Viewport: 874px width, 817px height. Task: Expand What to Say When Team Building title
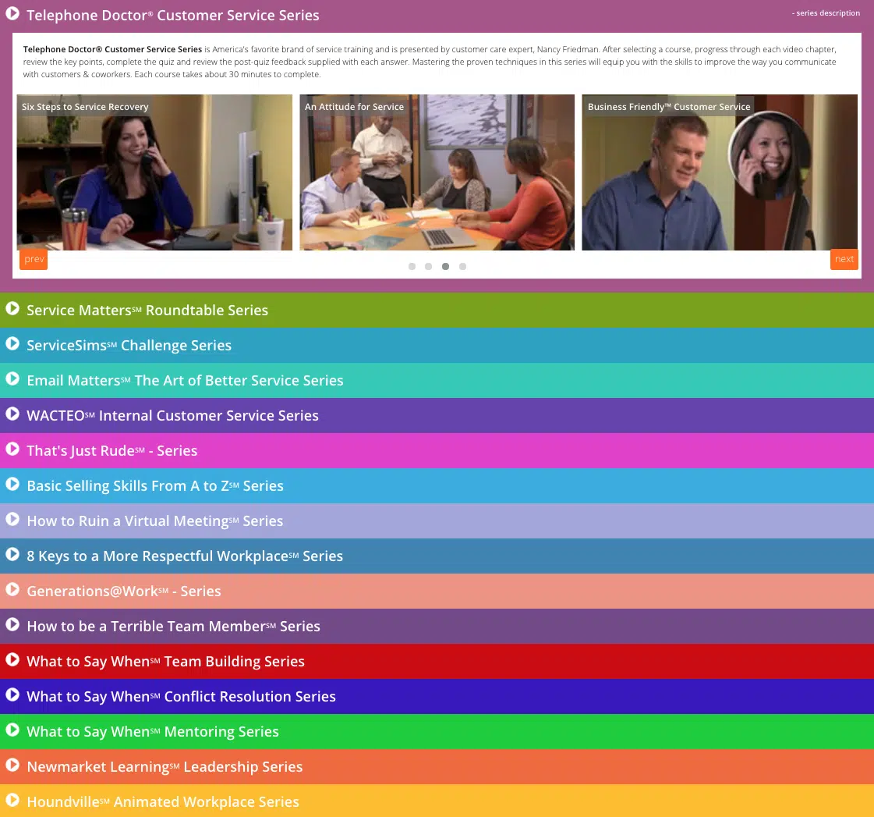(165, 662)
